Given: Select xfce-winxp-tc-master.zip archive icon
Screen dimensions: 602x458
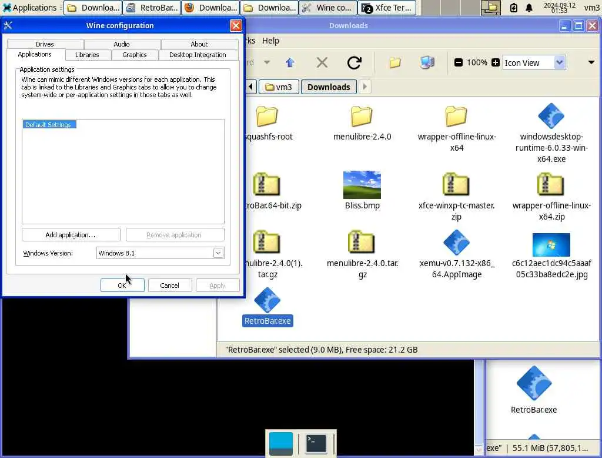Looking at the screenshot, I should pyautogui.click(x=456, y=185).
